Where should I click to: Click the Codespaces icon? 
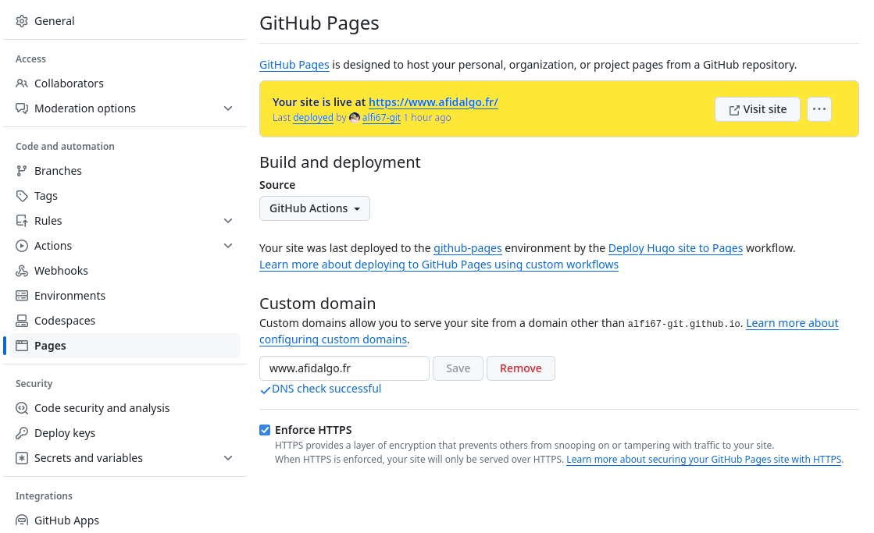pos(22,321)
